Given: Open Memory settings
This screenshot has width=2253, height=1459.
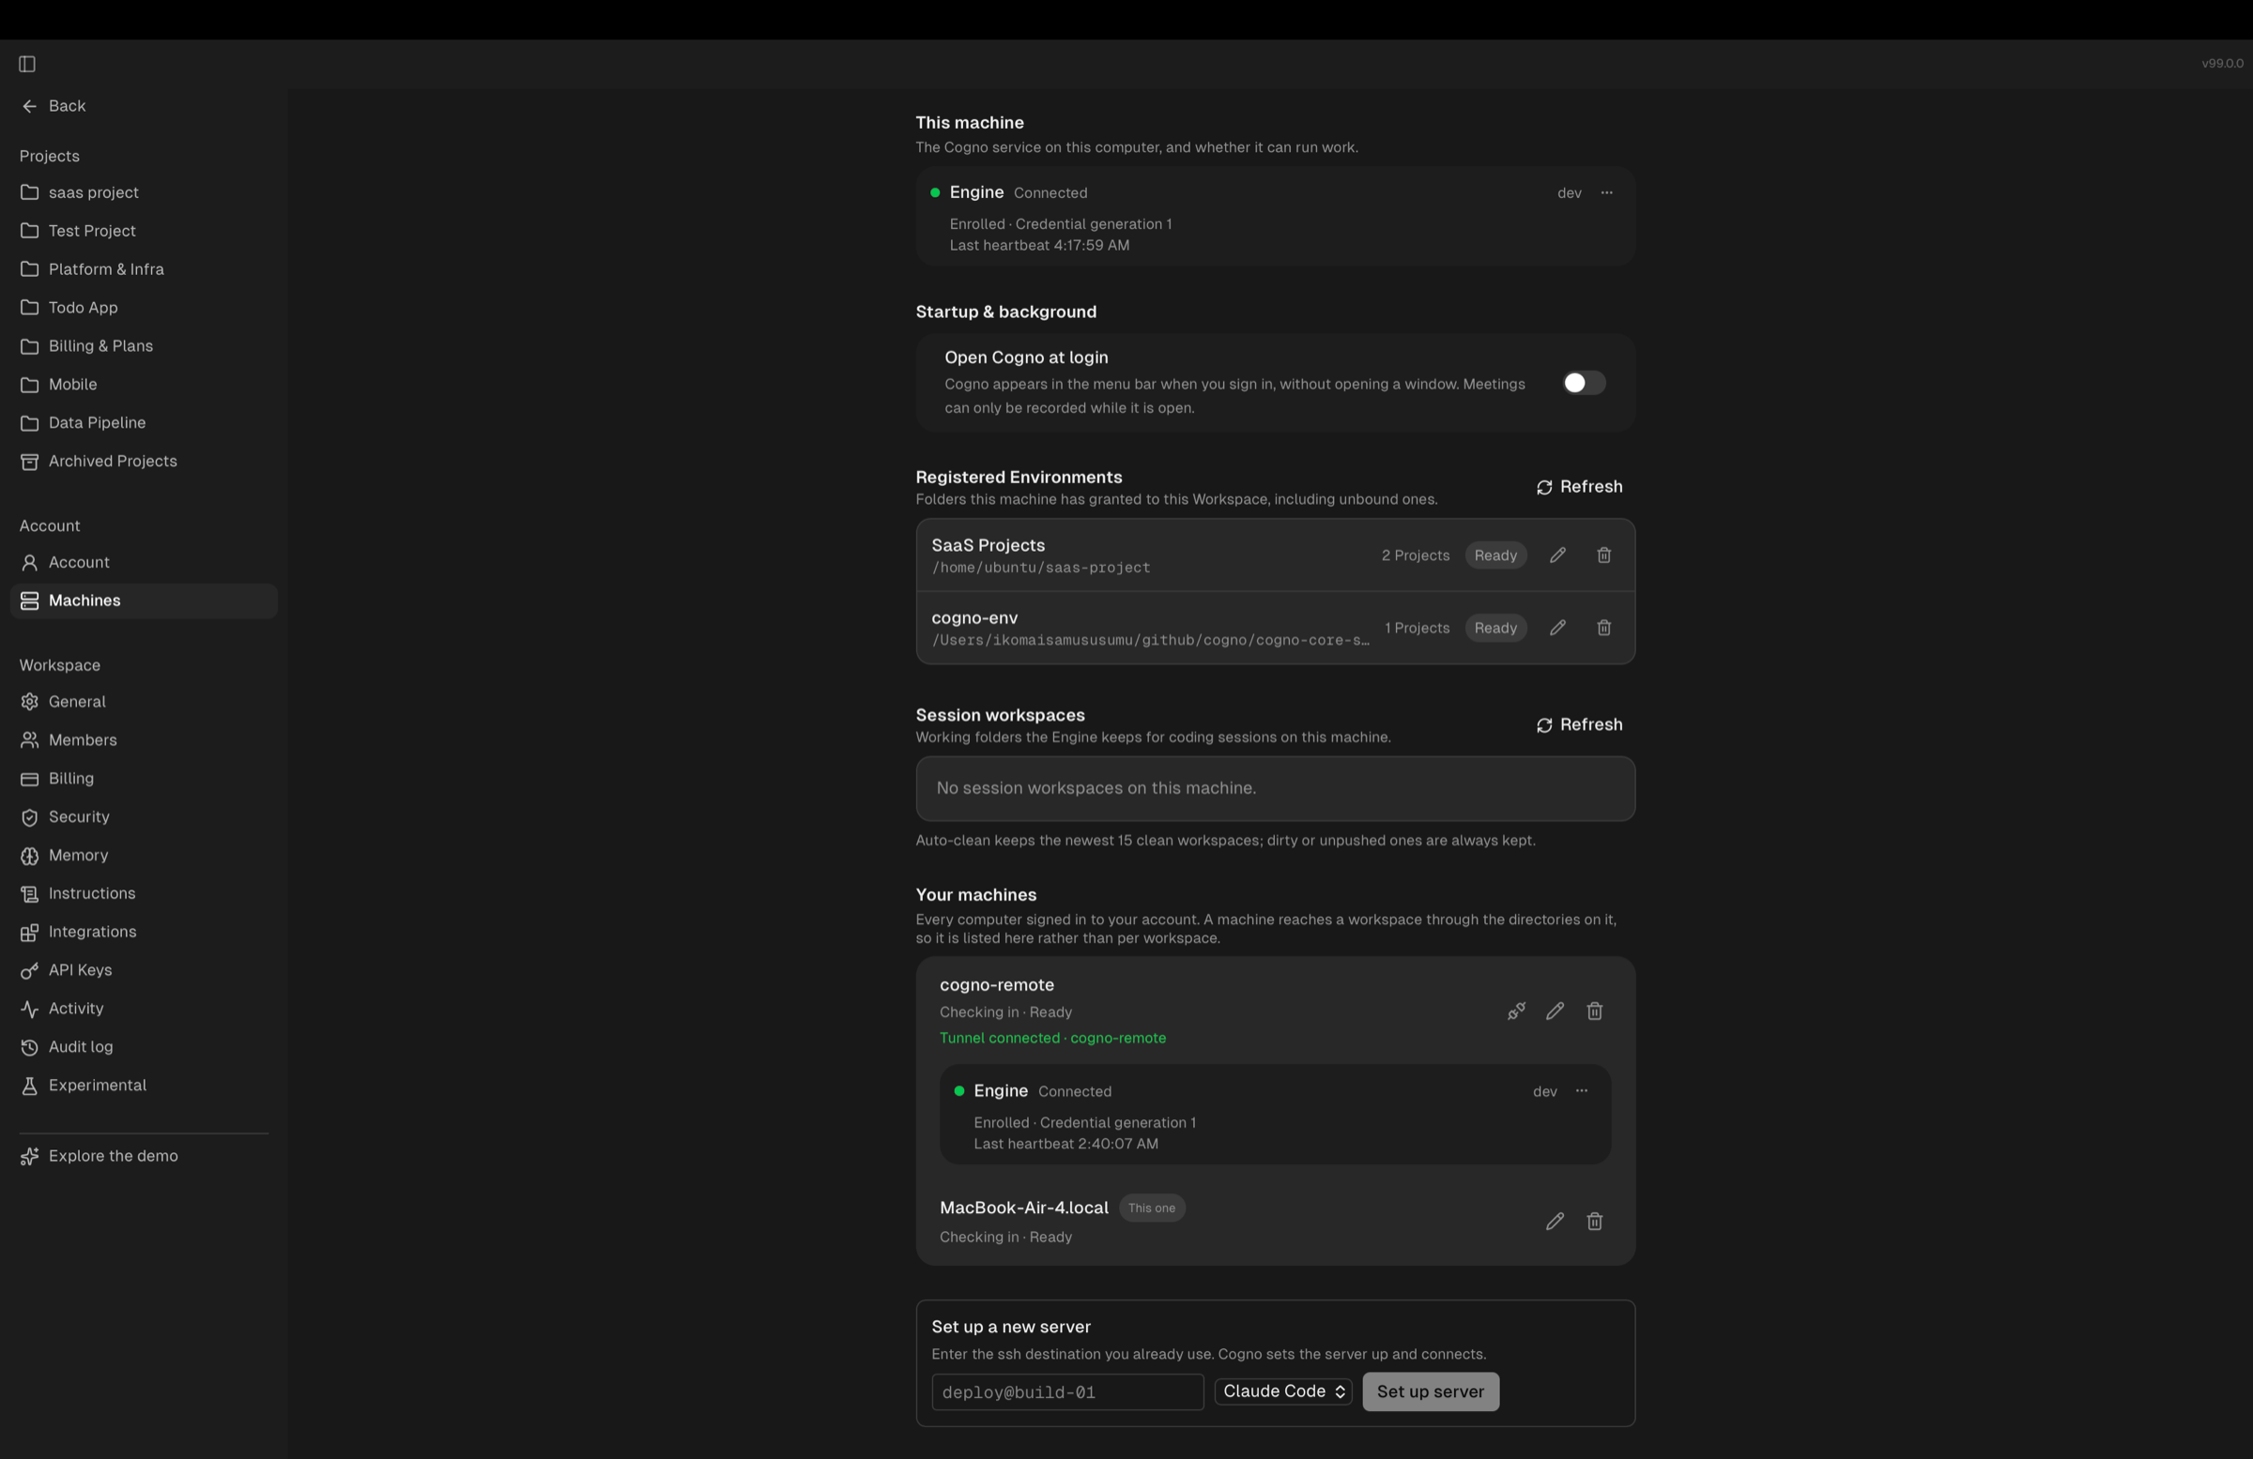Looking at the screenshot, I should [x=144, y=856].
